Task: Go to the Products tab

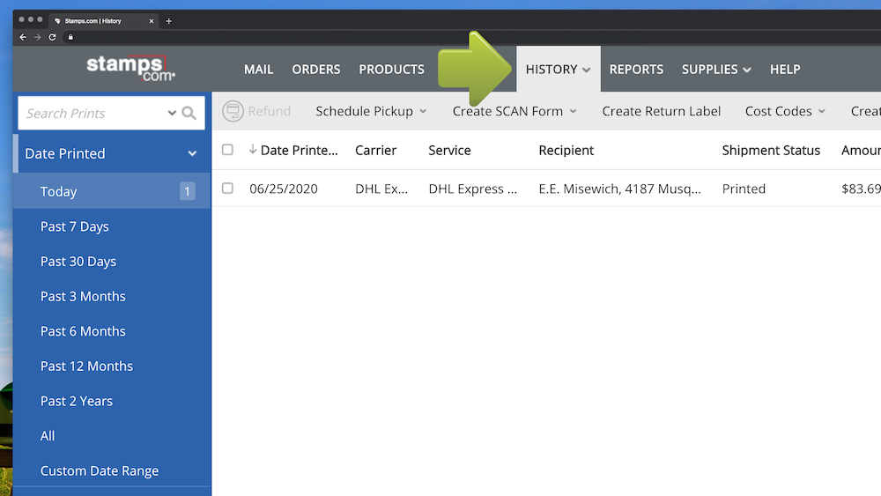Action: (x=392, y=69)
